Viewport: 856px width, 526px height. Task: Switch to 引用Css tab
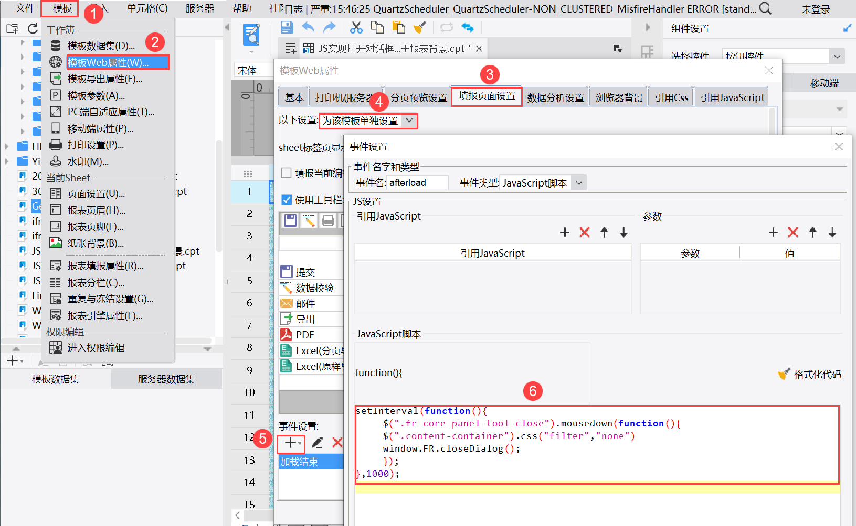click(x=671, y=97)
